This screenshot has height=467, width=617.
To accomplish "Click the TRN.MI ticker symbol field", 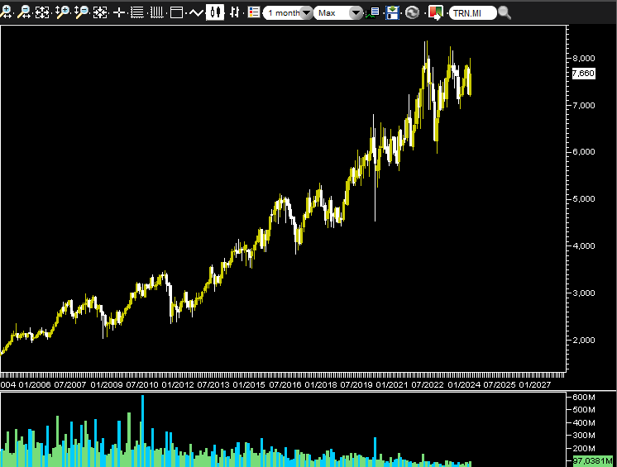I will point(472,13).
